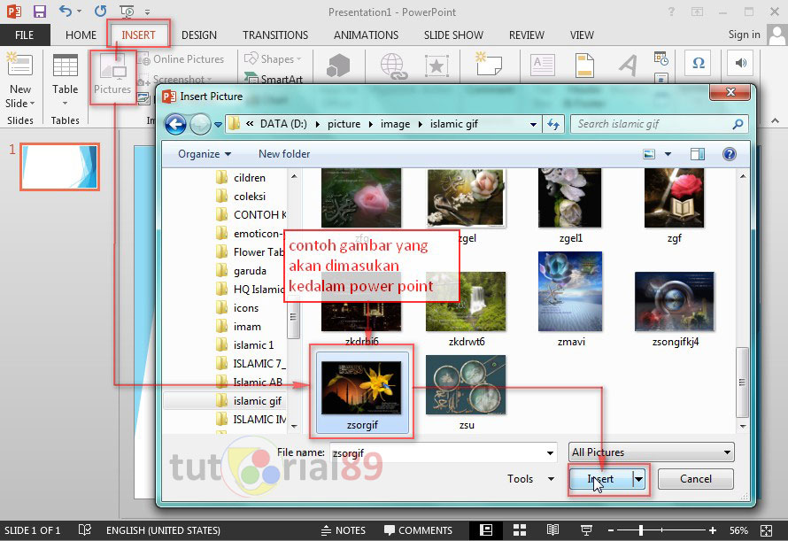This screenshot has width=788, height=541.
Task: Toggle the Notes pane
Action: (x=344, y=530)
